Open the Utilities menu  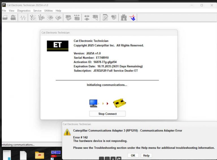coord(48,11)
